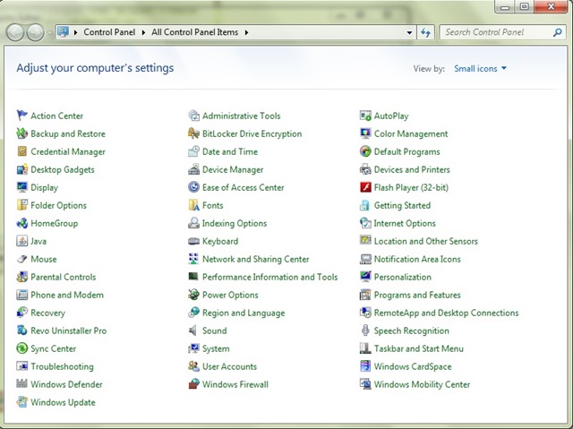573x429 pixels.
Task: Click the Back navigation button
Action: pyautogui.click(x=15, y=32)
